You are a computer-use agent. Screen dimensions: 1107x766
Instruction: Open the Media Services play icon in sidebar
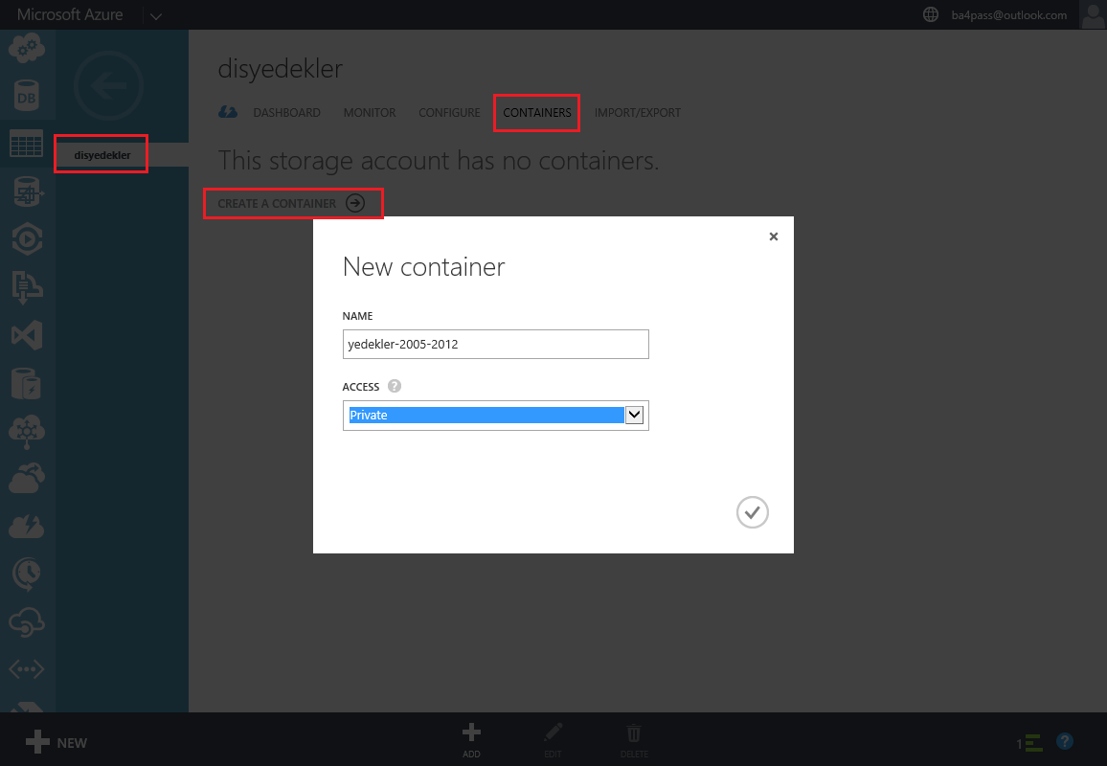pyautogui.click(x=27, y=239)
